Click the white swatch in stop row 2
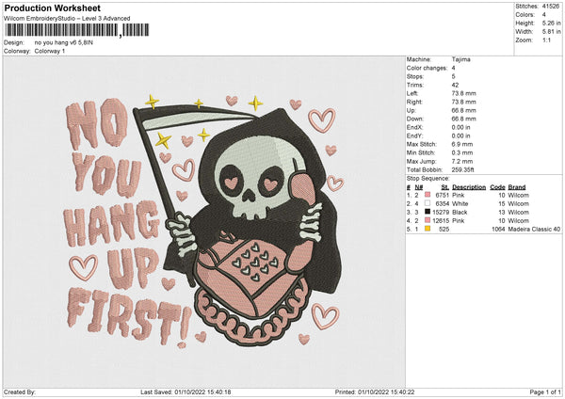The width and height of the screenshot is (565, 399). (x=428, y=203)
